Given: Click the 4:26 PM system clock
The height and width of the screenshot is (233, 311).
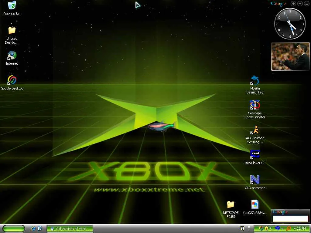Looking at the screenshot, I should tap(300, 228).
